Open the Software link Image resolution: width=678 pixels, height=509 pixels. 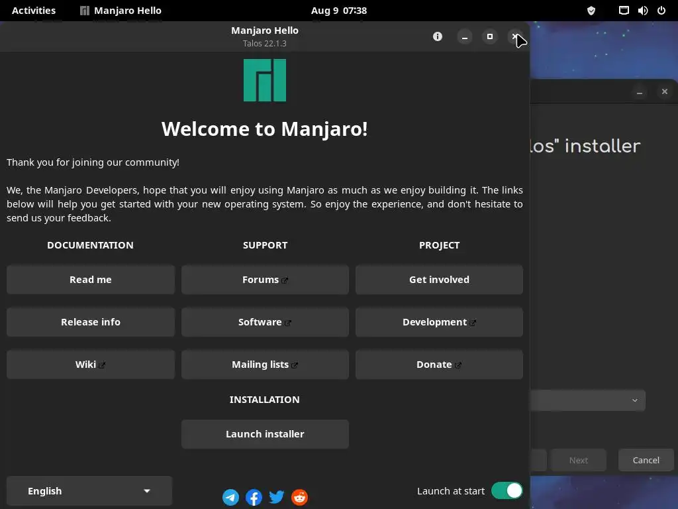[x=265, y=322]
